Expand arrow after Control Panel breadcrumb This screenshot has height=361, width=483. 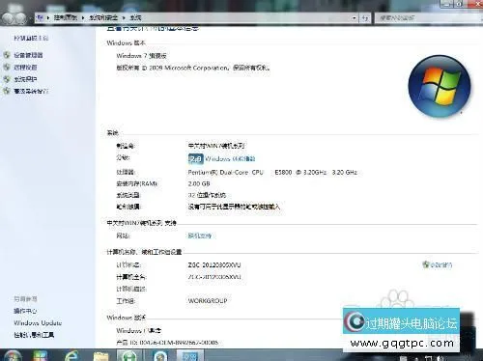click(83, 17)
